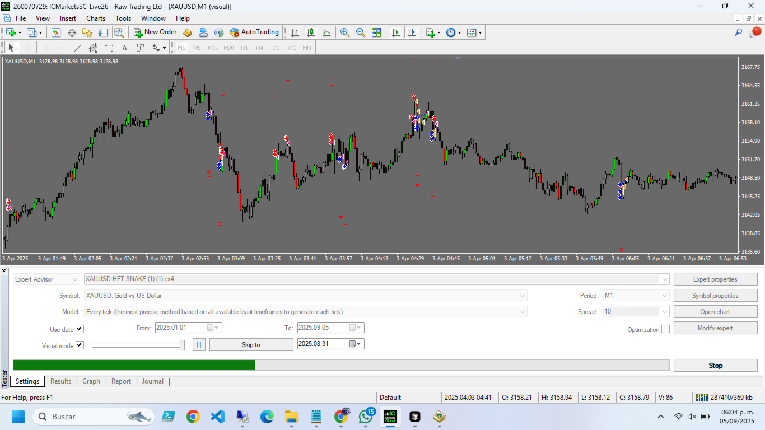Expand the Periods clock dropdown
Screen dimensions: 765x430
(x=459, y=32)
